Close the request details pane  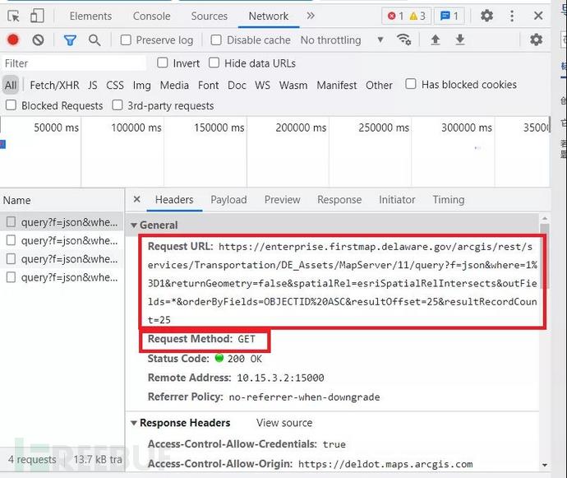click(136, 199)
